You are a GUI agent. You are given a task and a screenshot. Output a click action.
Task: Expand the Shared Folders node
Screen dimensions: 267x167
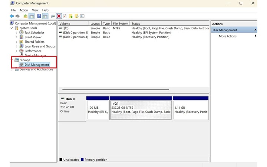tap(17, 42)
